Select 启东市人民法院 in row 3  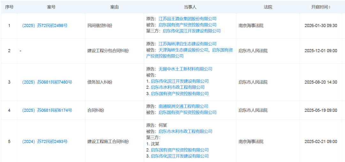253,82
